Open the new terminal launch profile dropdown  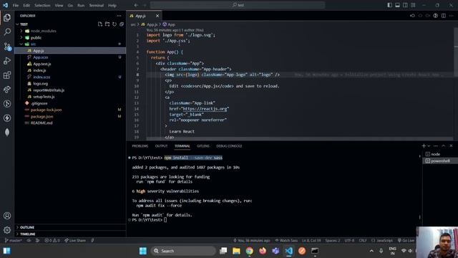pyautogui.click(x=429, y=145)
